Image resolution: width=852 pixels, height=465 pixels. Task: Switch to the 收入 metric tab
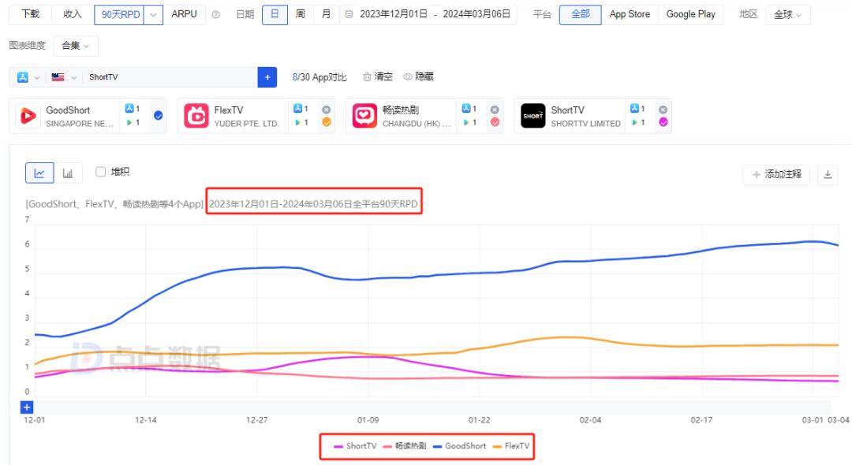[x=73, y=14]
